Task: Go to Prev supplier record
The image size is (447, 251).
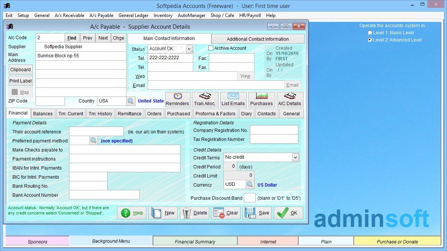Action: tap(88, 38)
